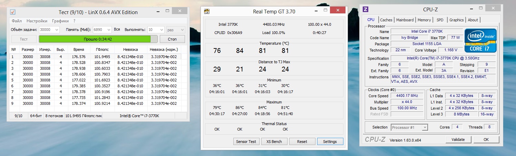The width and height of the screenshot is (516, 156).
Task: Switch to the About tab in CPU-Z
Action: point(473,20)
